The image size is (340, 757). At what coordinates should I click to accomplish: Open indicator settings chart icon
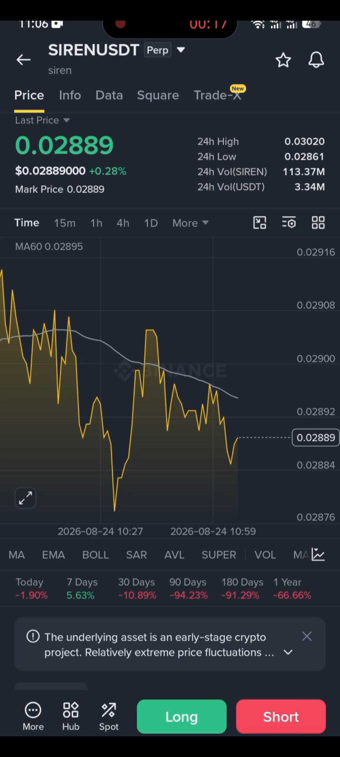pyautogui.click(x=318, y=554)
